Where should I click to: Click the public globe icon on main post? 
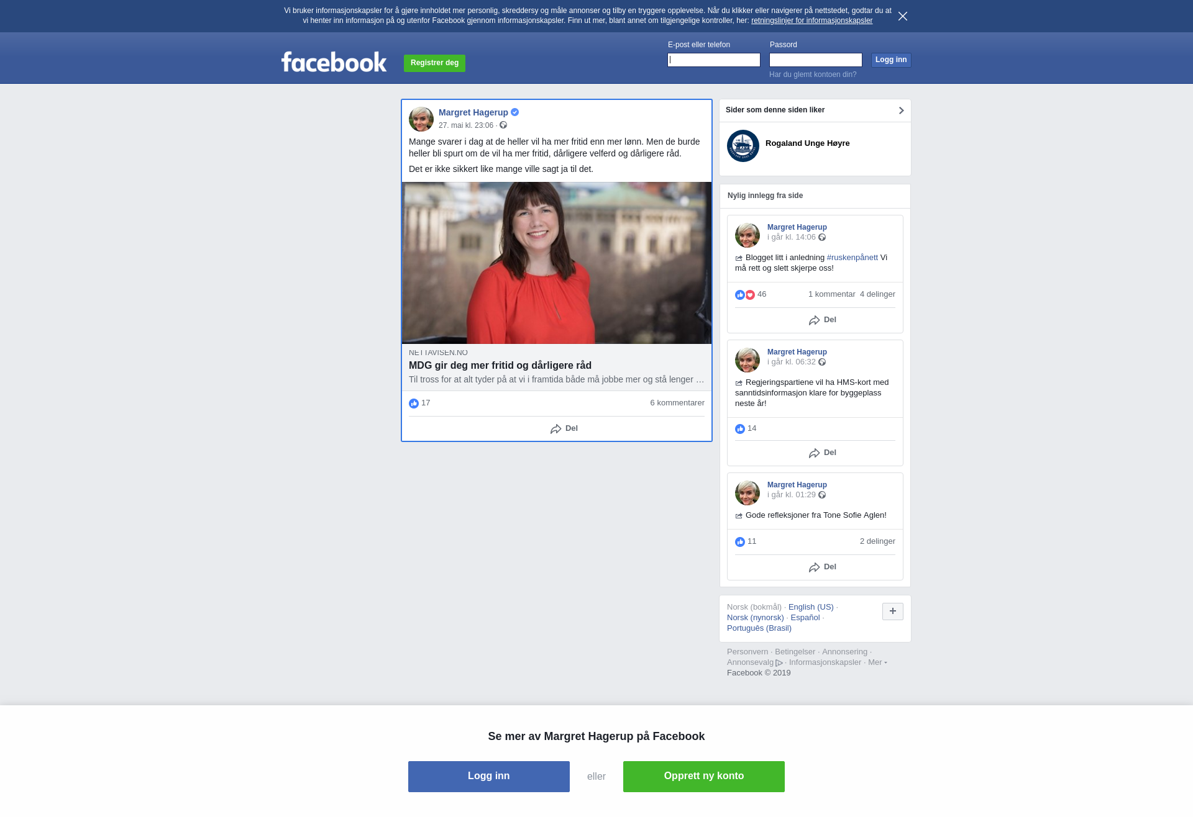click(503, 125)
